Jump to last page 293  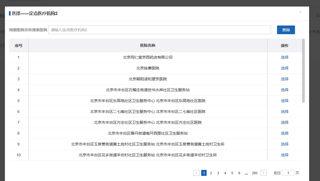254,173
